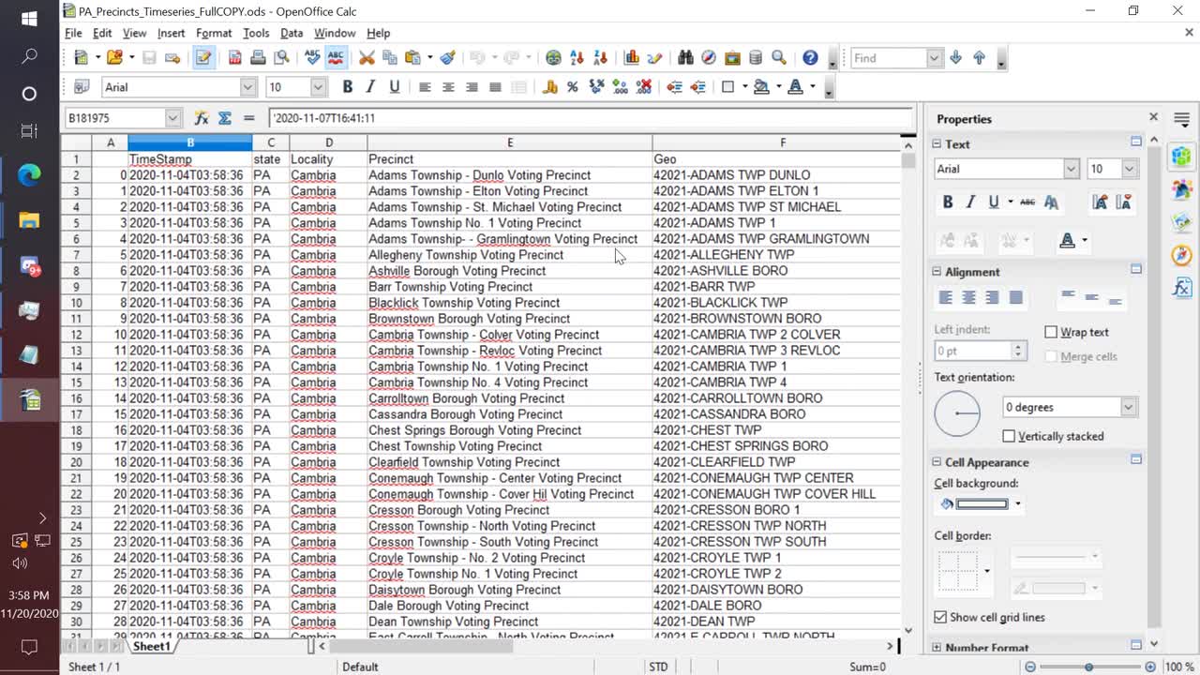
Task: Click the Print icon in the toolbar
Action: [258, 58]
